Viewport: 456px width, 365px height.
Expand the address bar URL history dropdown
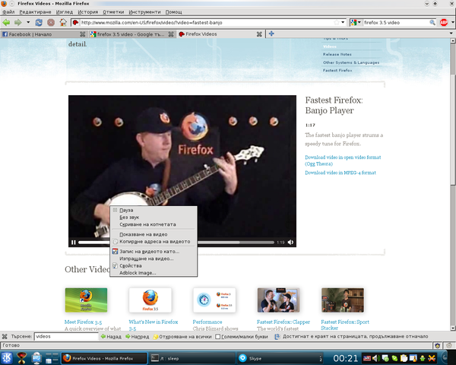[343, 22]
